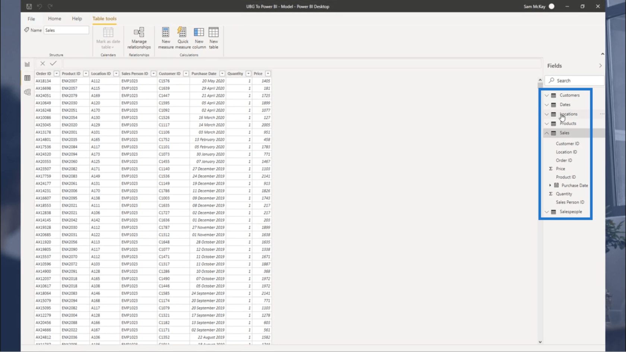
Task: Expand the Purchase Date hierarchy arrow
Action: pos(550,185)
